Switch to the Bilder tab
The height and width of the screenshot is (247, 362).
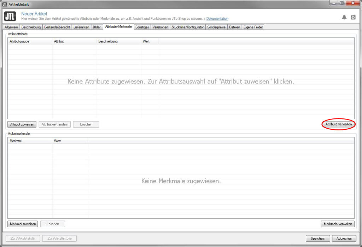(97, 27)
